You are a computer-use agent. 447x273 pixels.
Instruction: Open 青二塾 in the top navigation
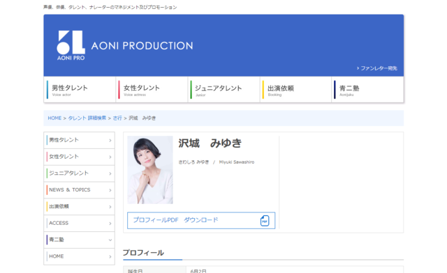368,90
